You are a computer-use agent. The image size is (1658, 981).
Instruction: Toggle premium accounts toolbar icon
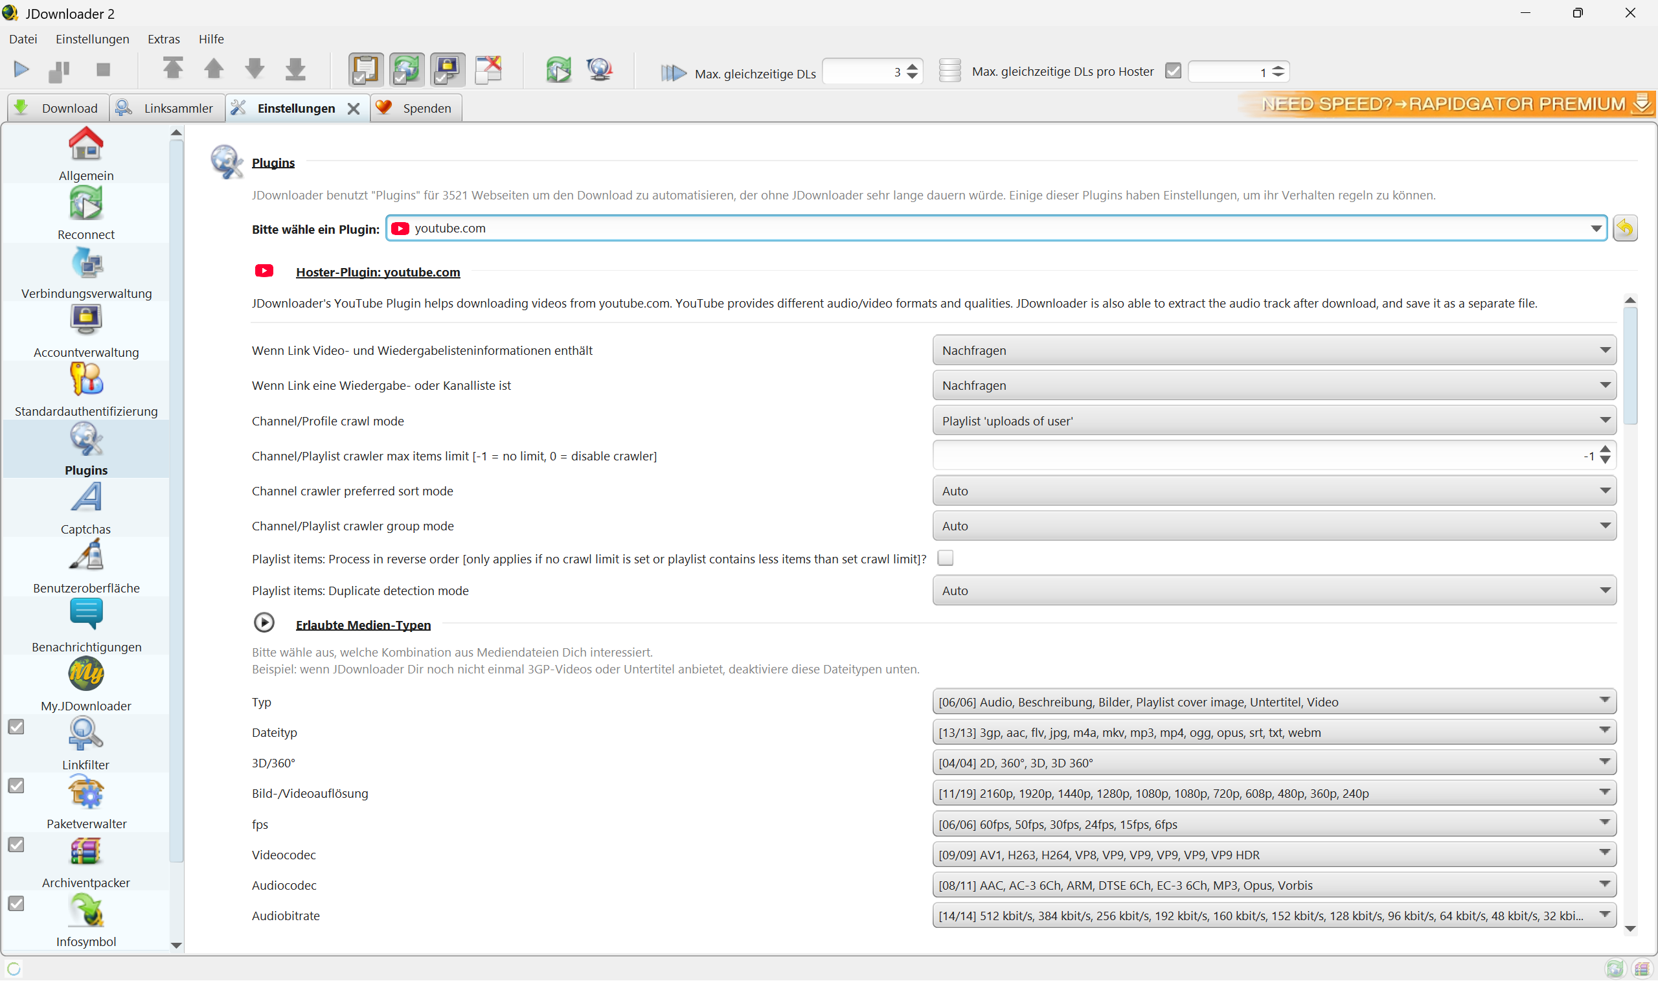pyautogui.click(x=448, y=70)
